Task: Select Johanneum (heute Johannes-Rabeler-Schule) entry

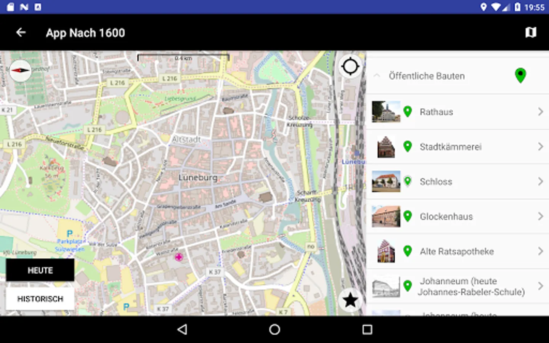Action: (x=457, y=286)
